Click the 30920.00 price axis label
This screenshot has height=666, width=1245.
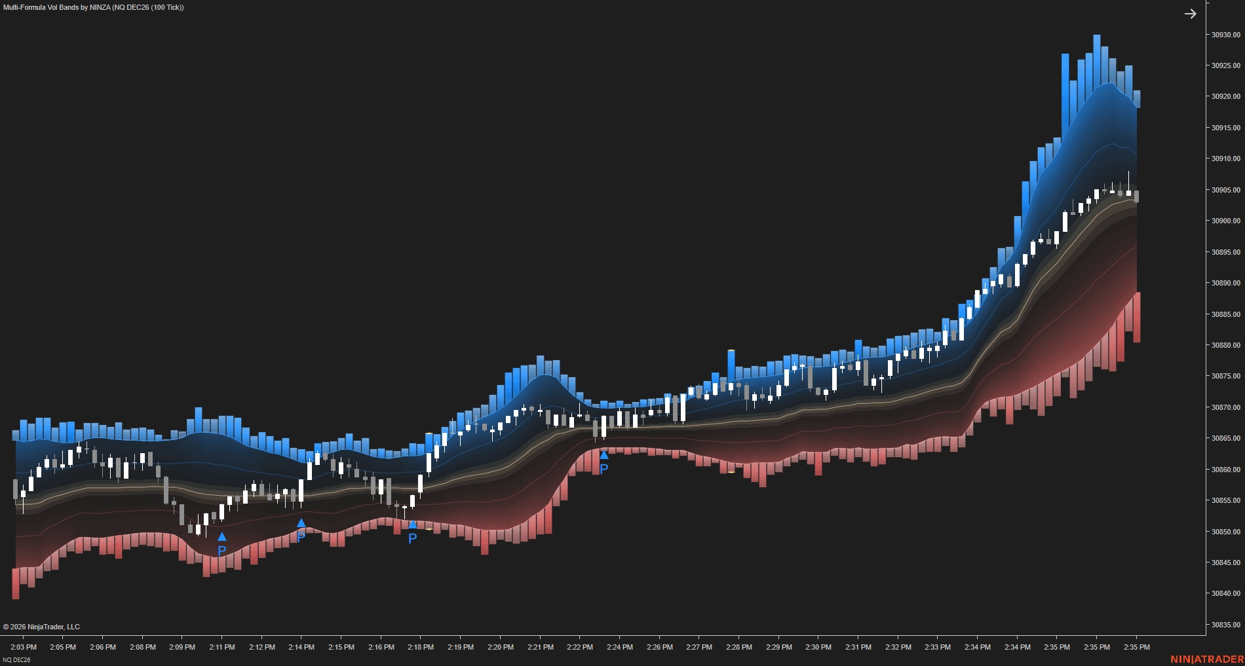[x=1225, y=96]
